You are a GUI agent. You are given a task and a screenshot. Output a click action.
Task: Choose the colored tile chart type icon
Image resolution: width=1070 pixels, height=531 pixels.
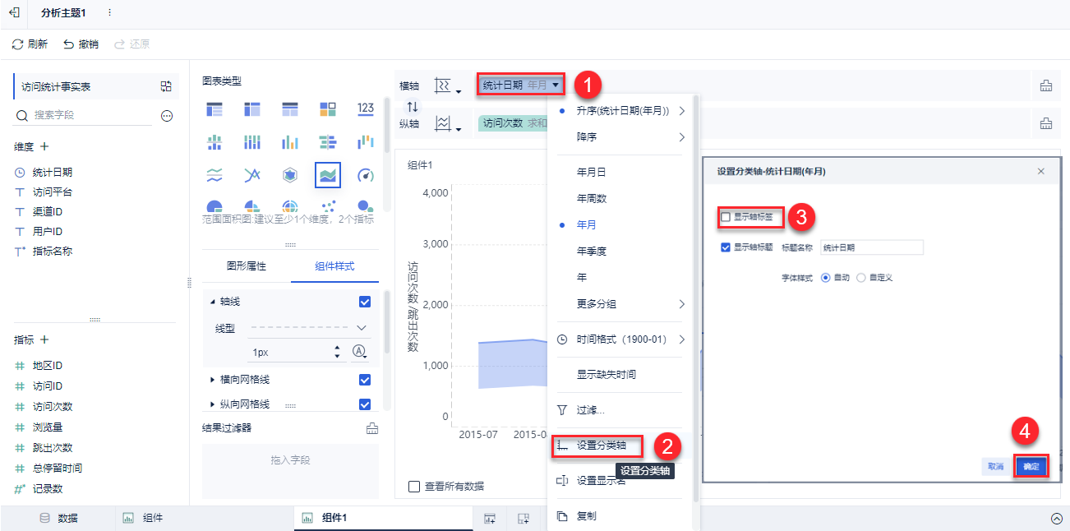328,109
